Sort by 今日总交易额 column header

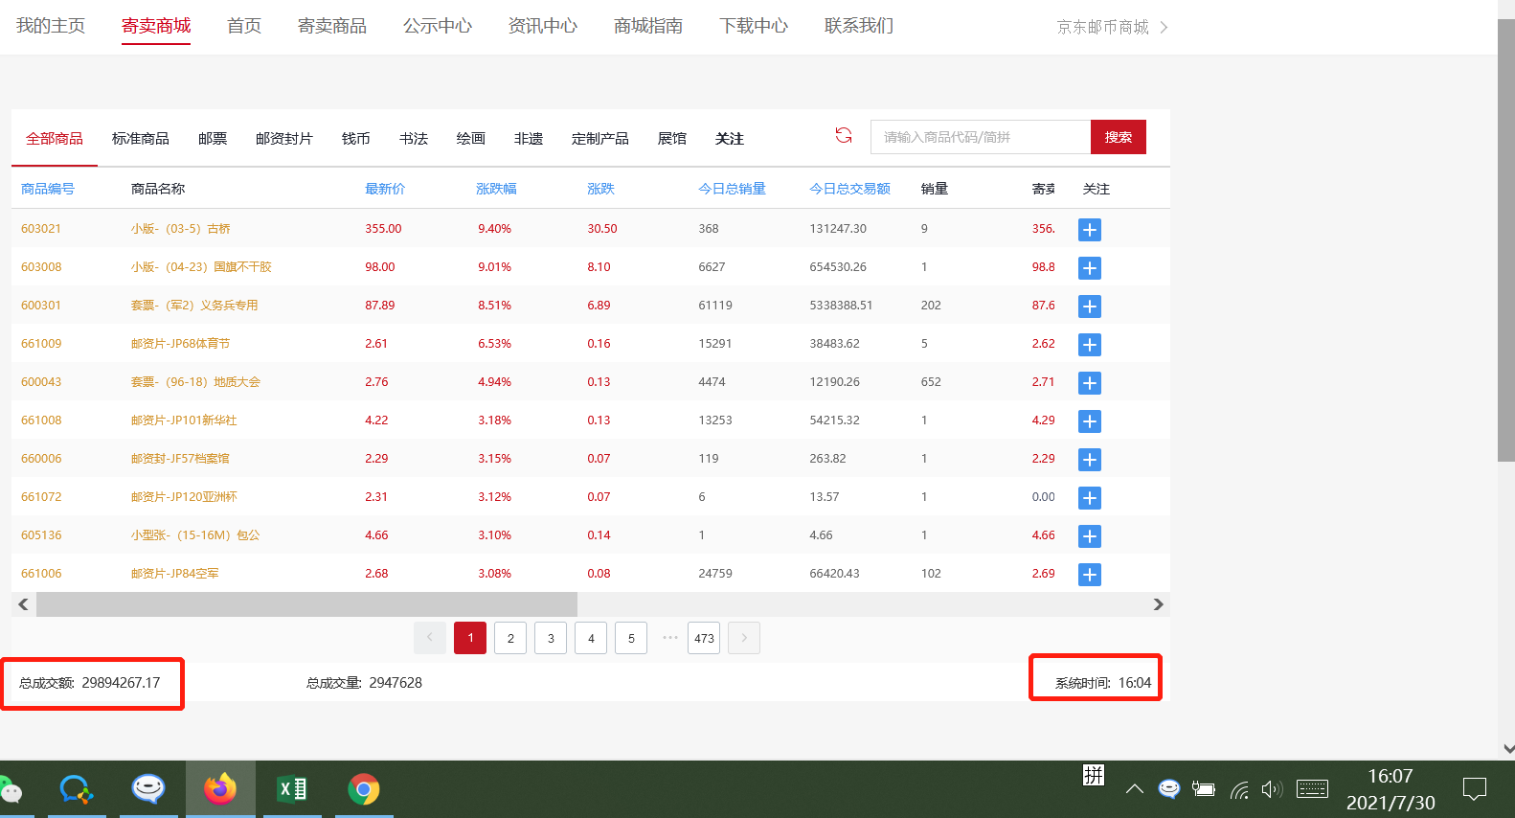click(x=849, y=189)
